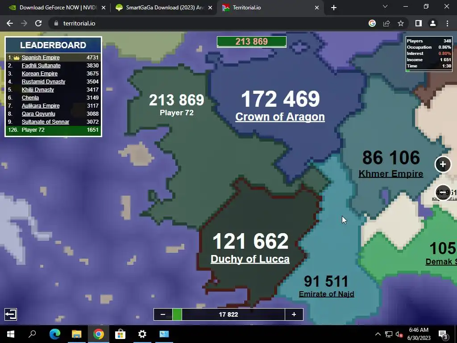
Task: Click the Emirate of Najd territory label
Action: (326, 294)
